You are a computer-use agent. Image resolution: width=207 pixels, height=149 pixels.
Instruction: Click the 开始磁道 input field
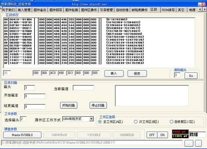pyautogui.click(x=35, y=96)
